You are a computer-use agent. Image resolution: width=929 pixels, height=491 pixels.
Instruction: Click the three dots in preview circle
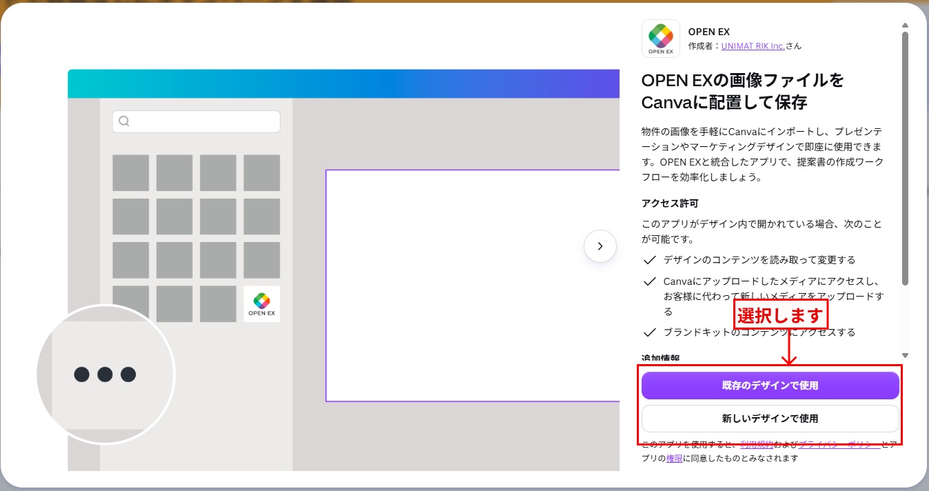105,374
